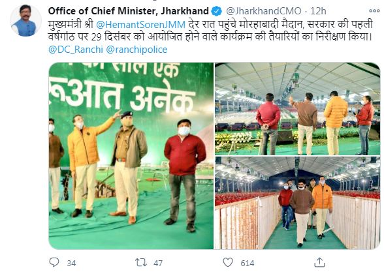Click the @JharkhandCMO handle
This screenshot has height=272, width=384.
click(264, 11)
